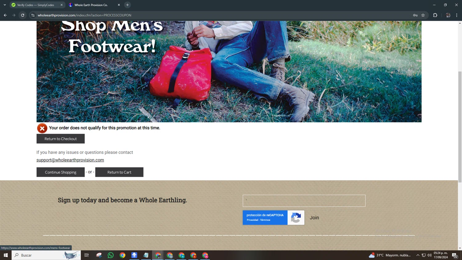Click the Return to Cart button
The image size is (462, 260).
pyautogui.click(x=119, y=172)
